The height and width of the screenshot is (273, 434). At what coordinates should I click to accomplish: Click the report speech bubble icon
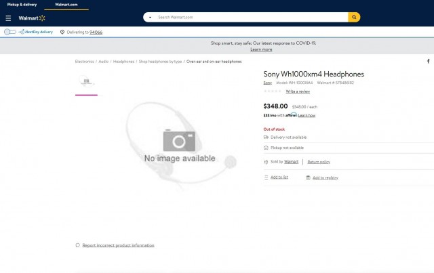point(77,245)
